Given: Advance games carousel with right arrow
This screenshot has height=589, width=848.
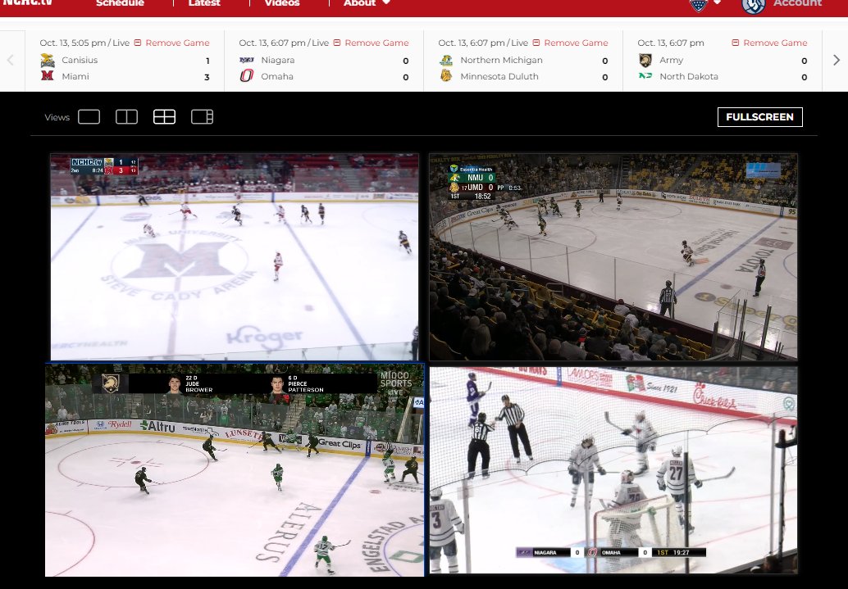Looking at the screenshot, I should pos(836,60).
